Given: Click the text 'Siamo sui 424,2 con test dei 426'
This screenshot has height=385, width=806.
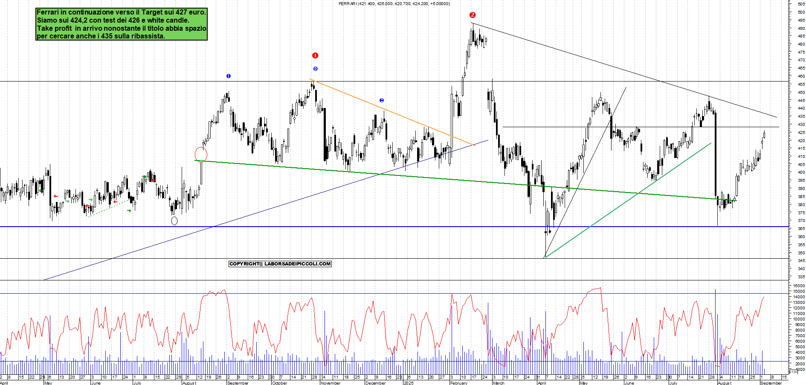Looking at the screenshot, I should [88, 20].
